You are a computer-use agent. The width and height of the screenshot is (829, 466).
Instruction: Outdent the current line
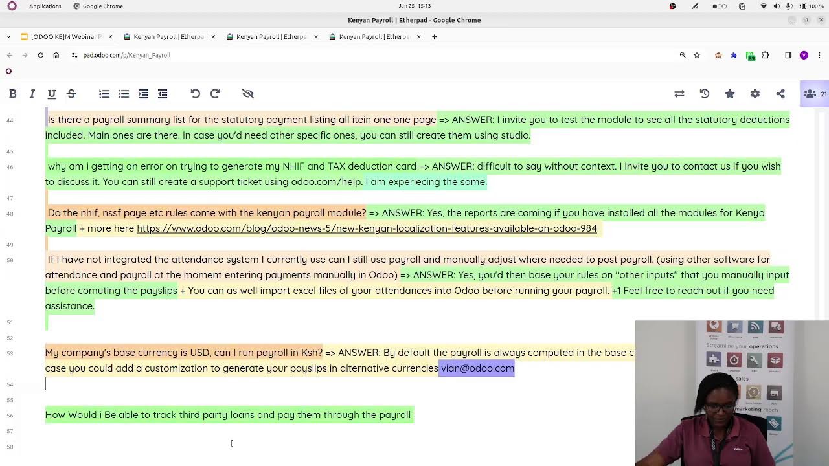click(163, 94)
